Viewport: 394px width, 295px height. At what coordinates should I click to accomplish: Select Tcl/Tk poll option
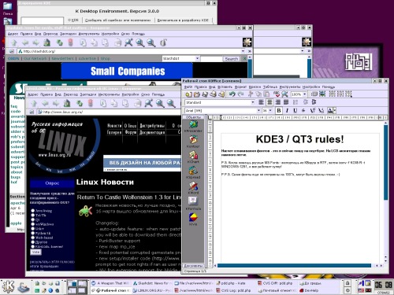point(33,215)
